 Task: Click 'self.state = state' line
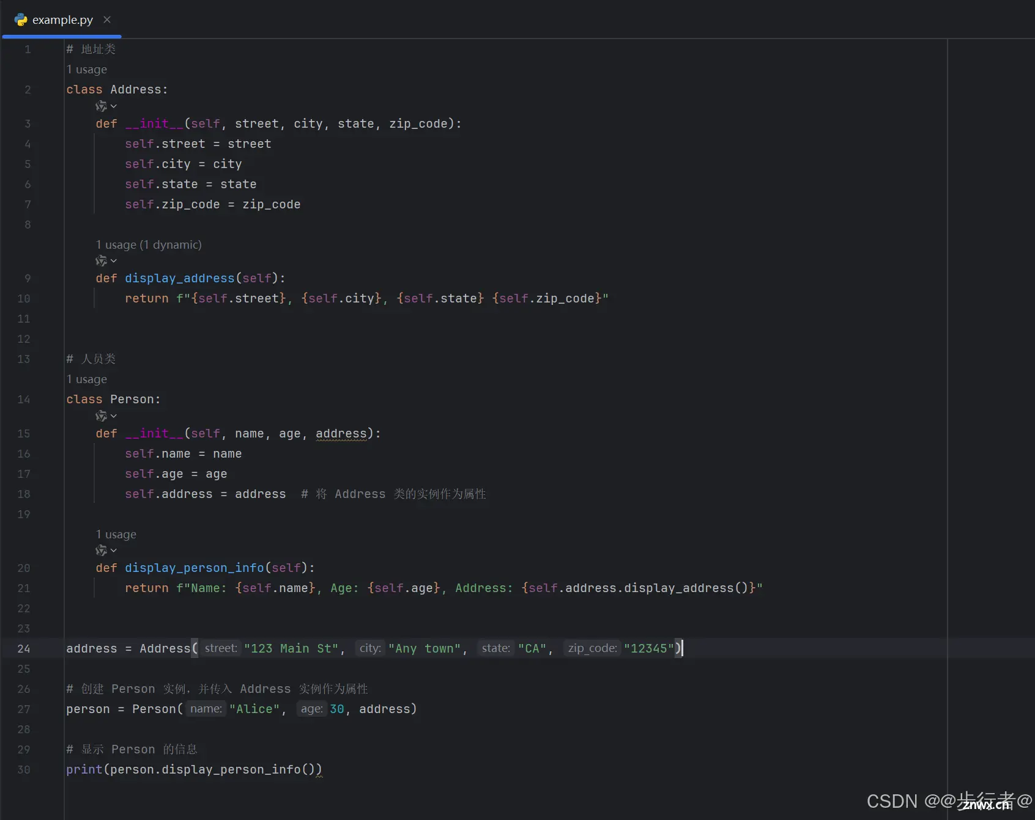coord(191,185)
